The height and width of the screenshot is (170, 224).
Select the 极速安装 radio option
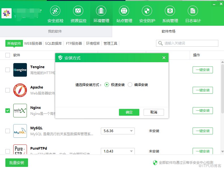(x=107, y=85)
